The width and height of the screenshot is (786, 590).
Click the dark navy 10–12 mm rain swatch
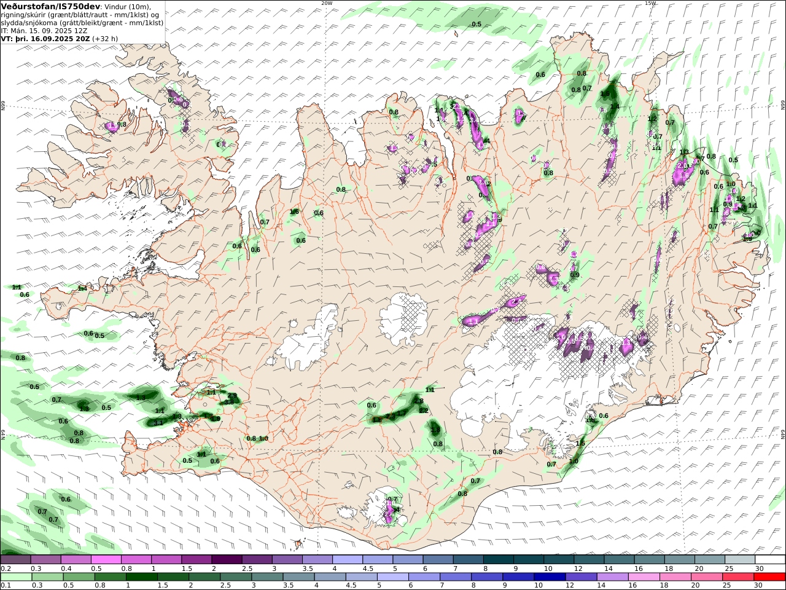point(548,577)
